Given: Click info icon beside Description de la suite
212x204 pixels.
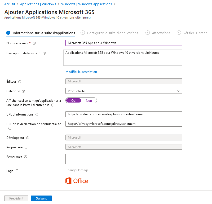Looking at the screenshot, I should click(x=44, y=53).
